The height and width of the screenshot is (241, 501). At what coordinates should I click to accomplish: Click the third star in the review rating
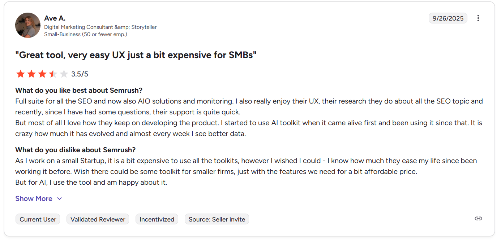pyautogui.click(x=42, y=74)
